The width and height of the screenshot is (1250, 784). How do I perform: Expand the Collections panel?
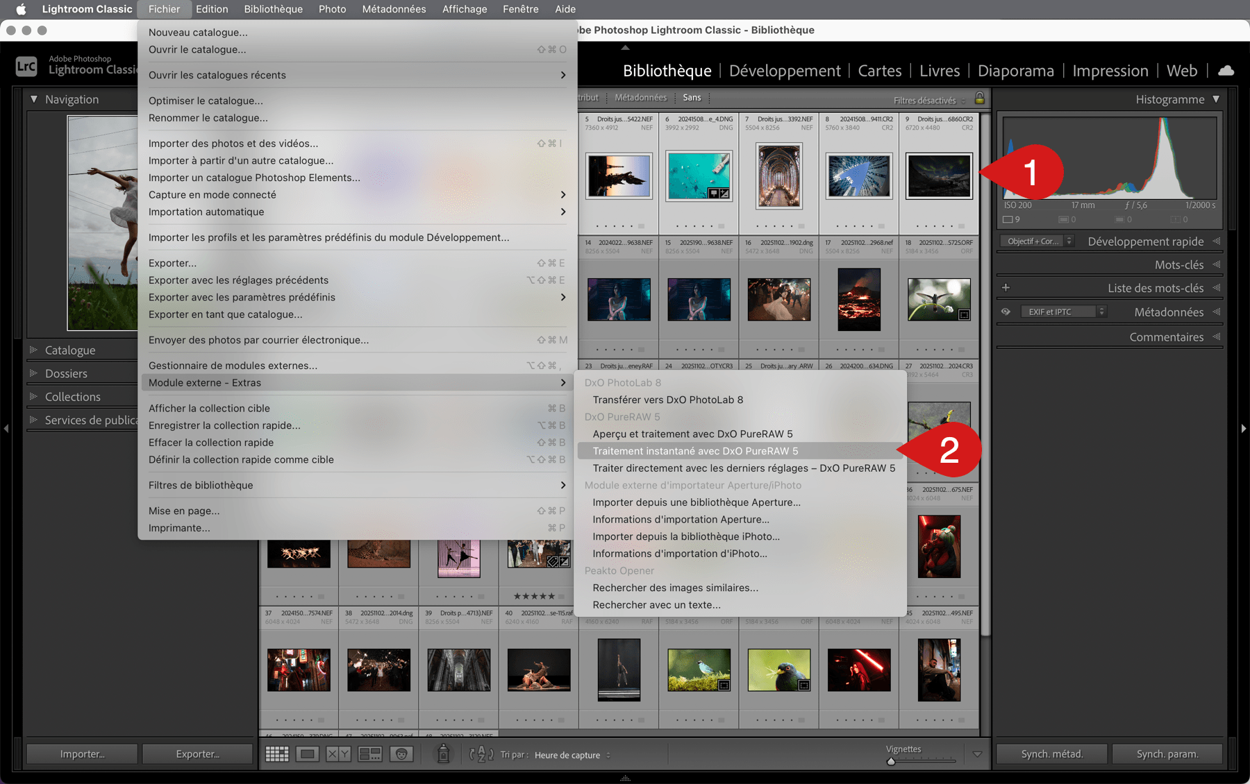[x=33, y=396]
